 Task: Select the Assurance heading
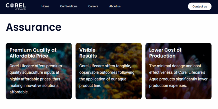[x=34, y=27]
